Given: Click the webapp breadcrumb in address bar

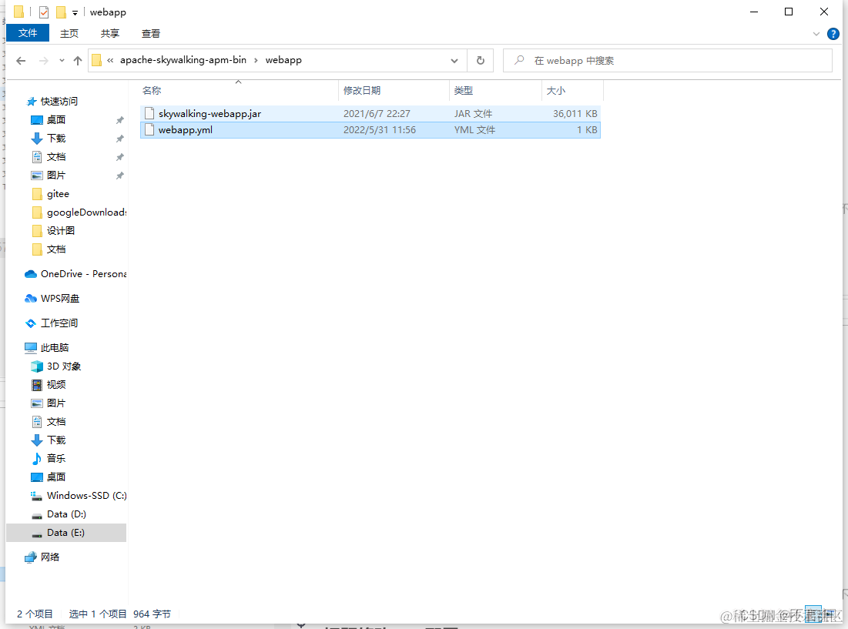Looking at the screenshot, I should pyautogui.click(x=283, y=60).
